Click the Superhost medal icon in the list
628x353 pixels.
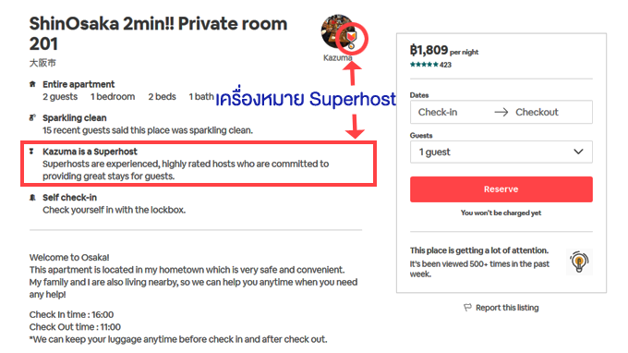click(x=31, y=152)
